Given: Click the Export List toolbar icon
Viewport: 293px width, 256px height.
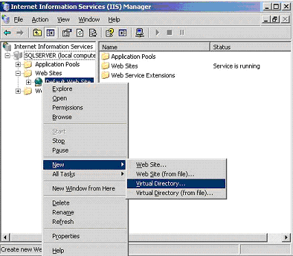Looking at the screenshot, I should point(93,33).
